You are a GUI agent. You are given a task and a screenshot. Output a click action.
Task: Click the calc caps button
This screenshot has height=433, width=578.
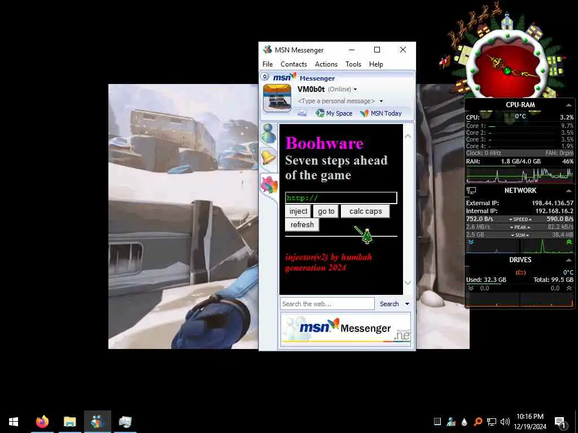coord(365,211)
